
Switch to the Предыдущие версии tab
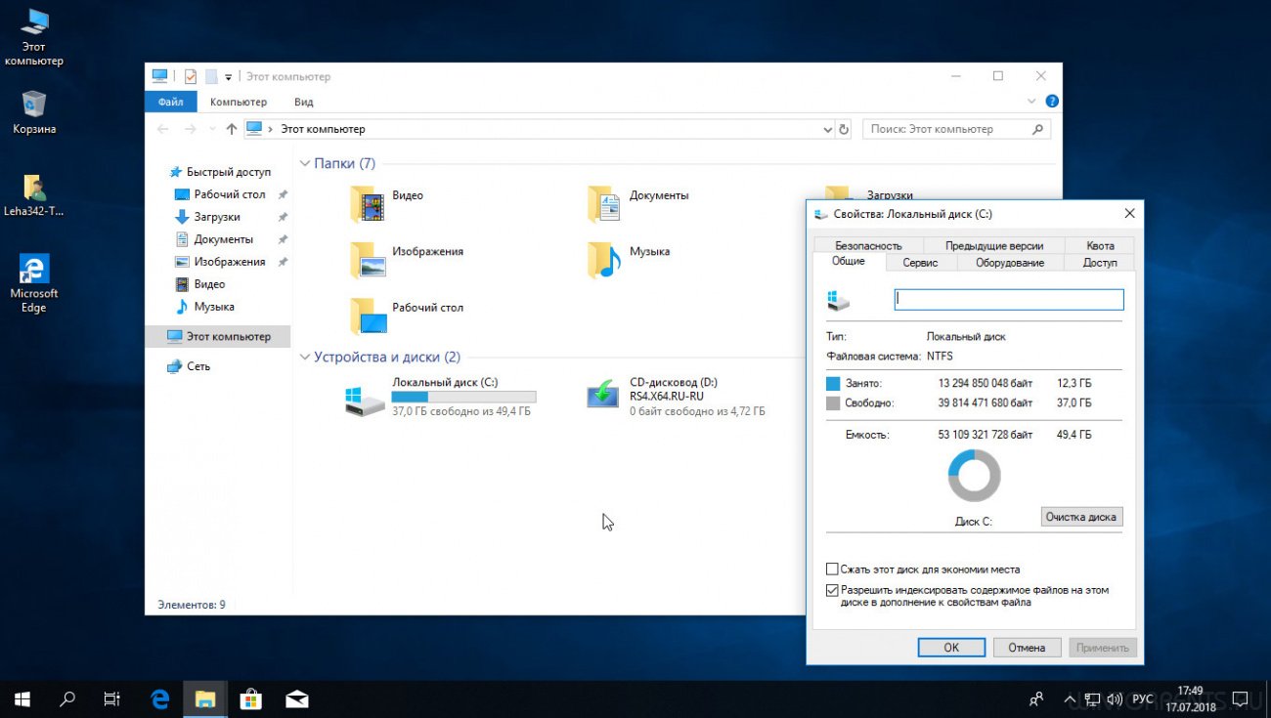point(993,245)
